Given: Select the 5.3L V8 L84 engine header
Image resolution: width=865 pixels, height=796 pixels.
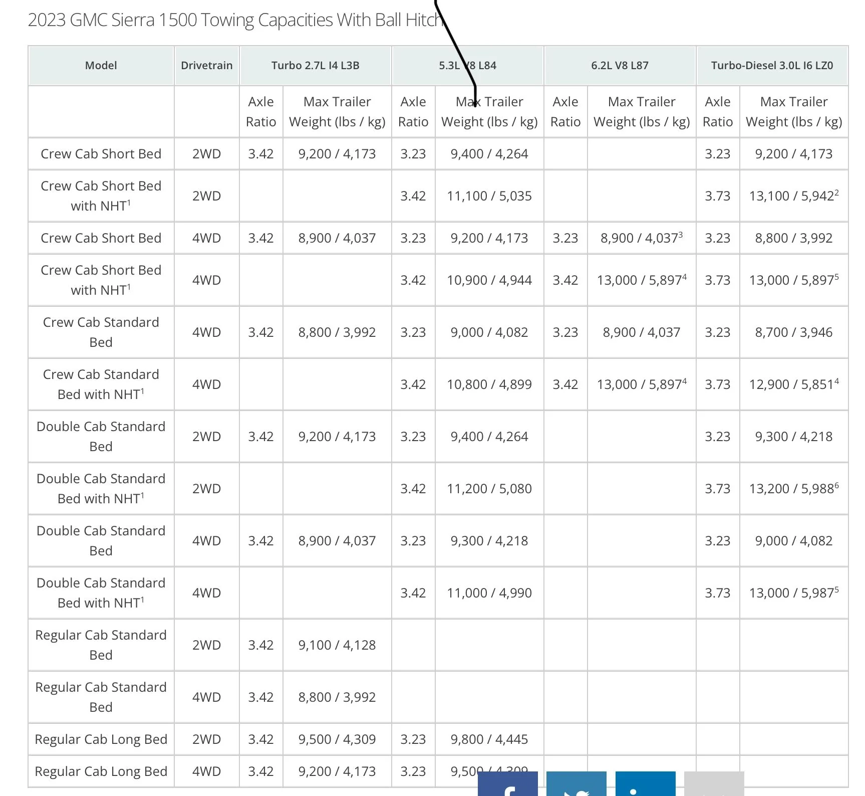Looking at the screenshot, I should pos(467,66).
